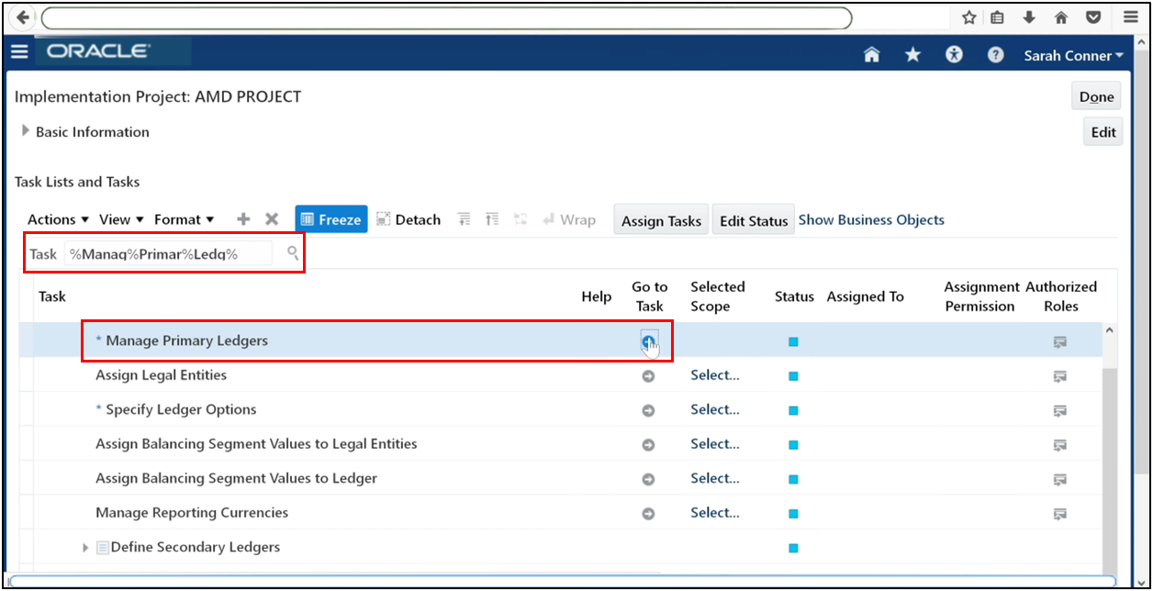Toggle Freeze on the table columns
1153x591 pixels.
point(330,219)
